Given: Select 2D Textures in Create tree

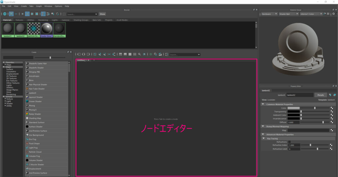Looking at the screenshot, I should coord(12,76).
